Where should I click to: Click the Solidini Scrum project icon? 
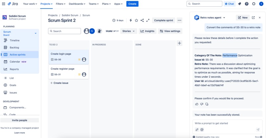5,17
